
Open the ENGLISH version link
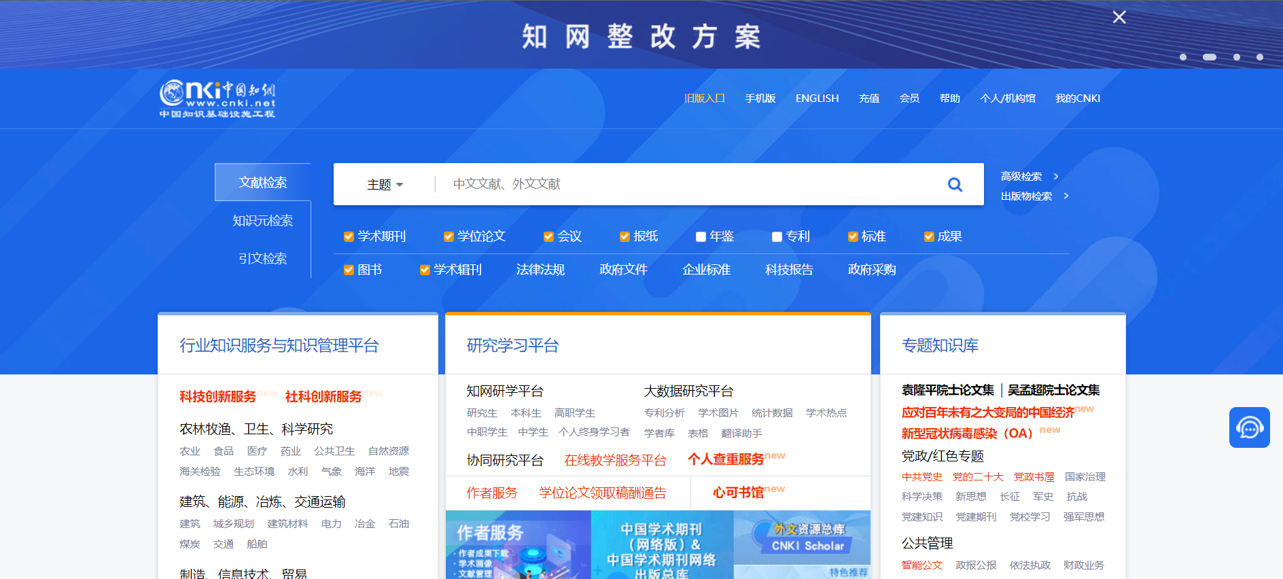point(817,99)
